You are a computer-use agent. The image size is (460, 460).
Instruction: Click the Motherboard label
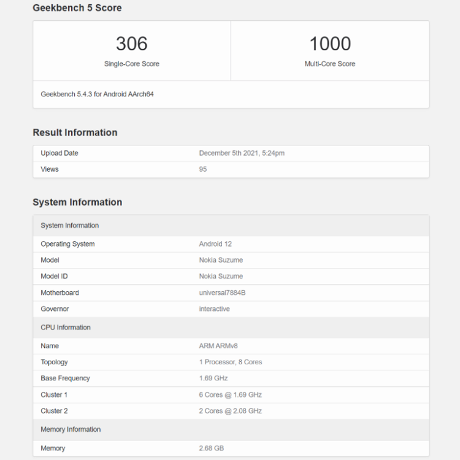pyautogui.click(x=59, y=293)
